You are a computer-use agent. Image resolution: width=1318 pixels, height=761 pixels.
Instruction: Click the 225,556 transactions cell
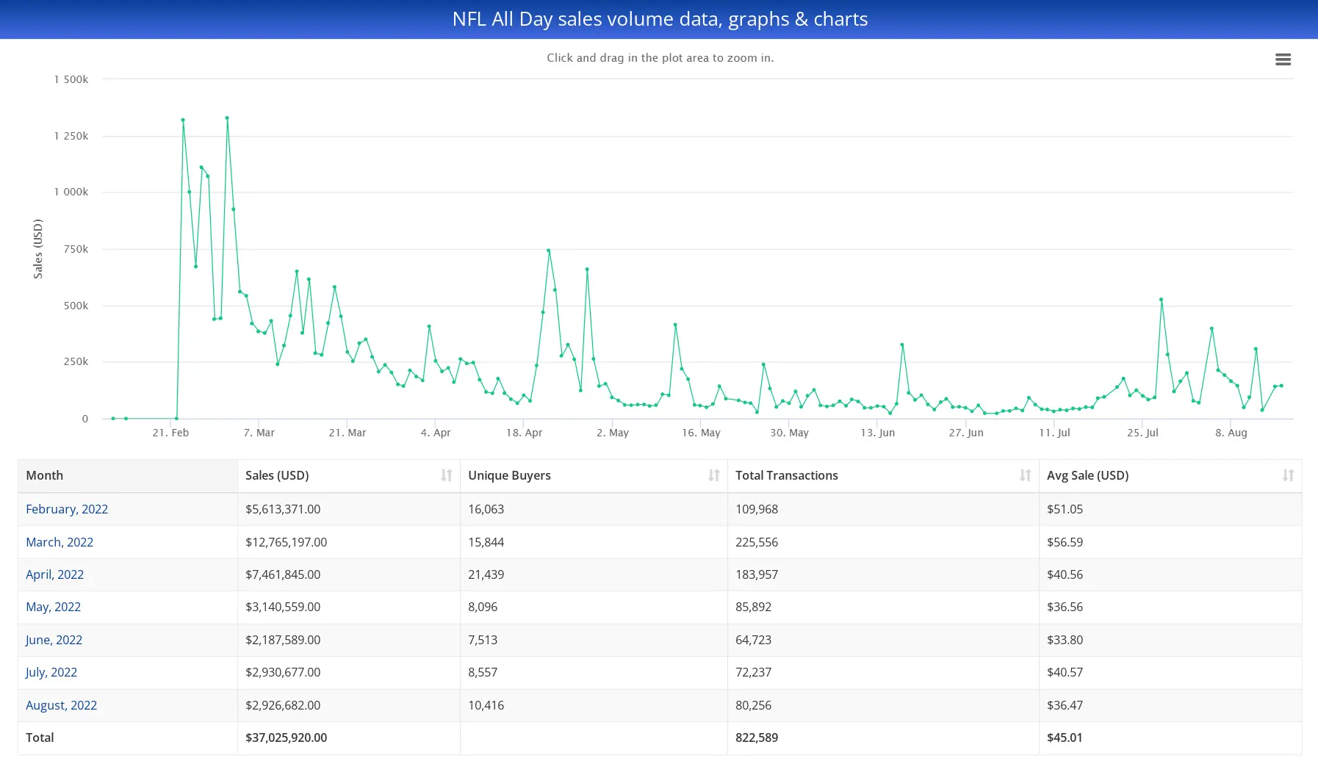[x=883, y=542]
